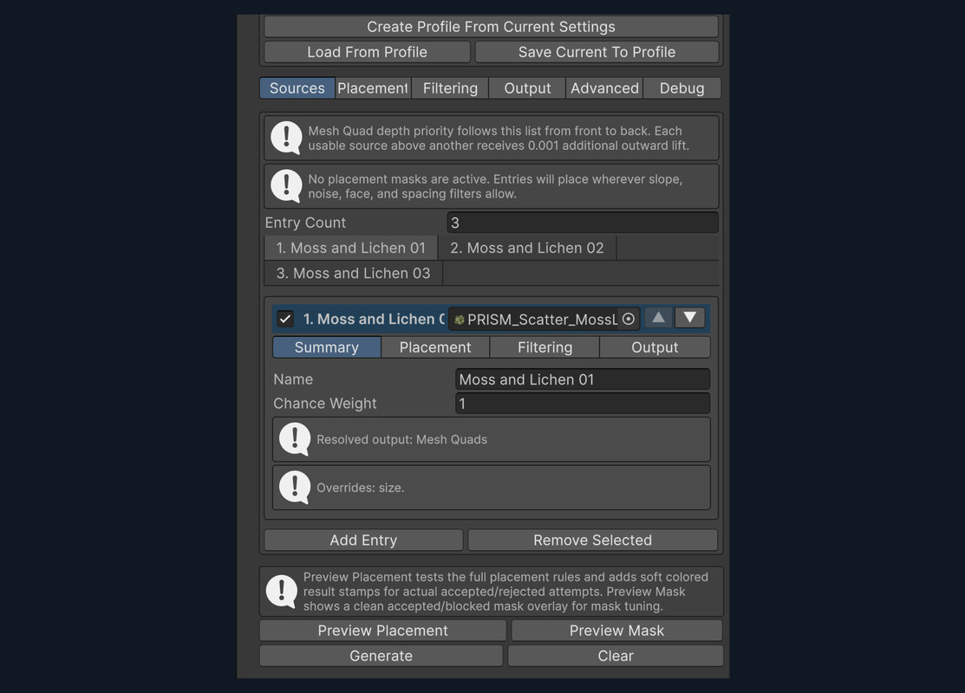Click the Preview Mask button
Screen dimensions: 965x693
(x=616, y=631)
